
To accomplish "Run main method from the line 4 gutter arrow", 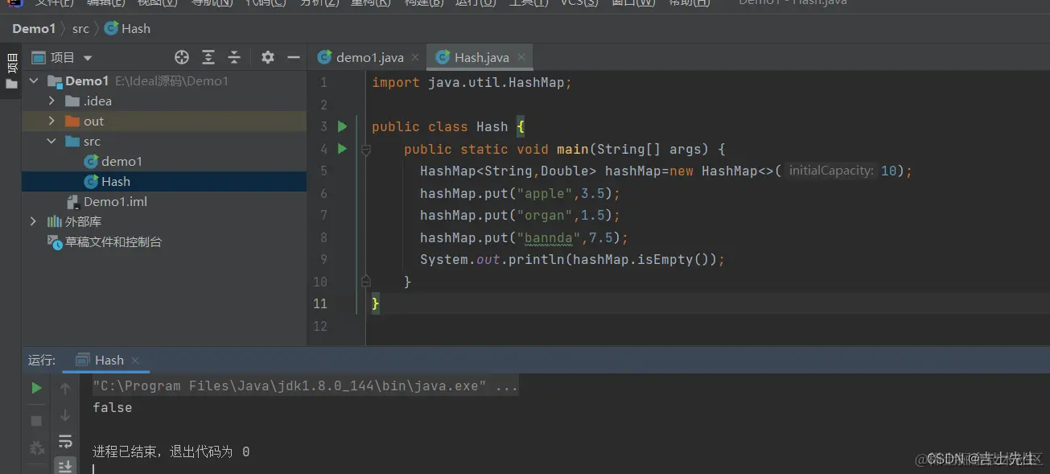I will click(x=342, y=149).
